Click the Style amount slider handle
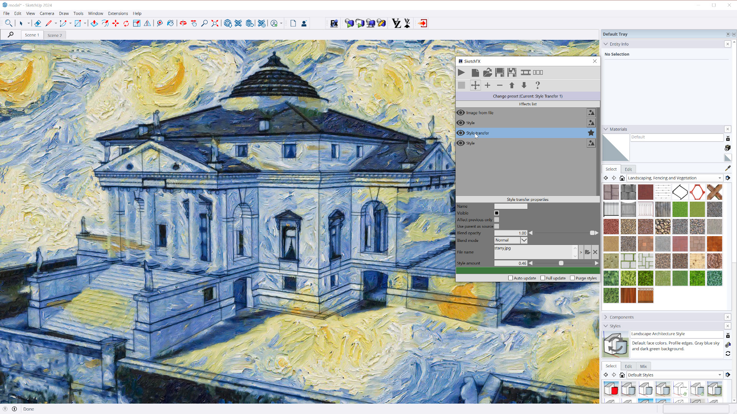This screenshot has height=414, width=737. pyautogui.click(x=561, y=263)
